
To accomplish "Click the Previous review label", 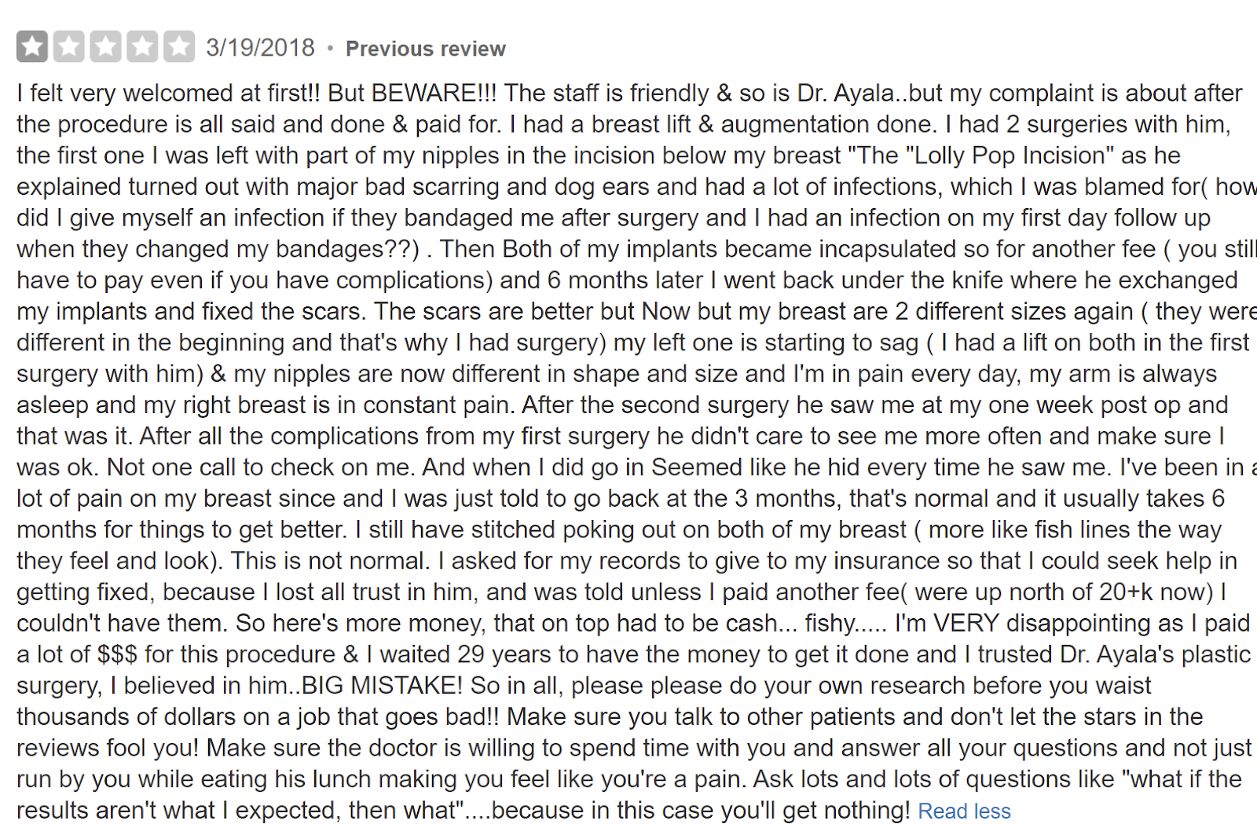I will [426, 49].
